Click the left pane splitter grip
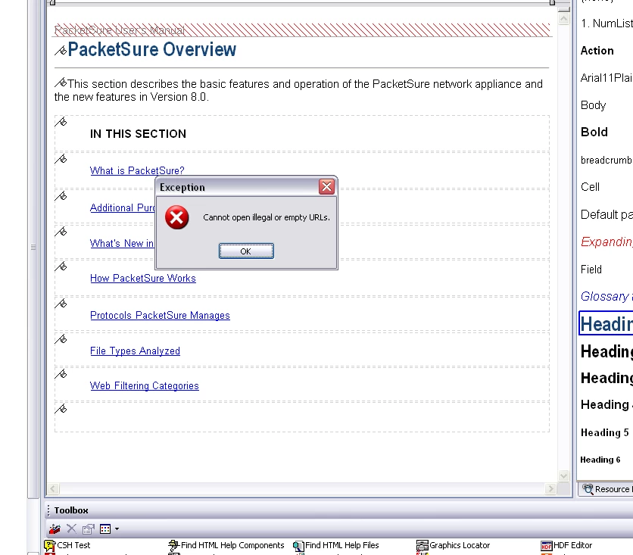 click(33, 247)
